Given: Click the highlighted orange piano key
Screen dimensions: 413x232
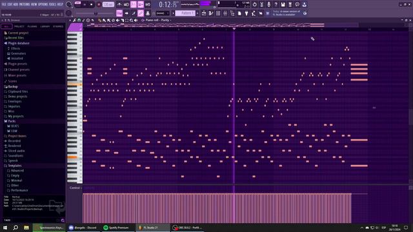Looking at the screenshot, I should click(x=72, y=157).
